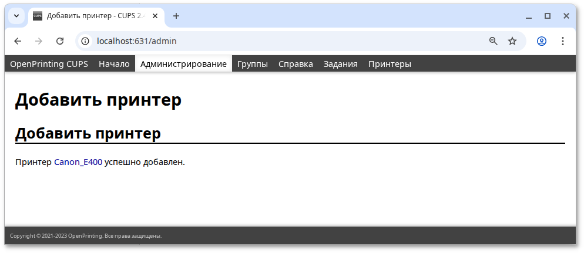
Task: Click the browser forward arrow
Action: (x=38, y=41)
